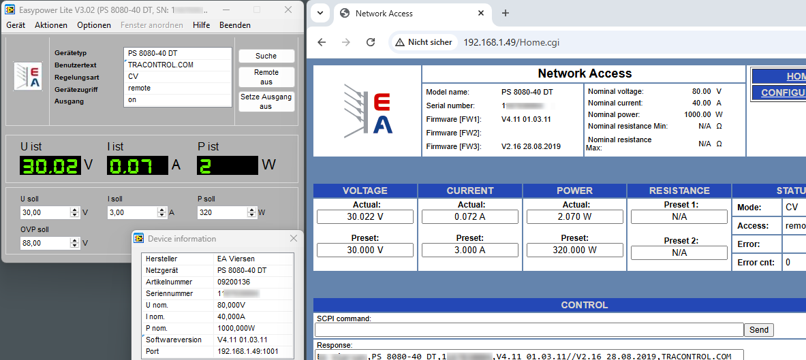Click the Device information window icon

pos(139,239)
